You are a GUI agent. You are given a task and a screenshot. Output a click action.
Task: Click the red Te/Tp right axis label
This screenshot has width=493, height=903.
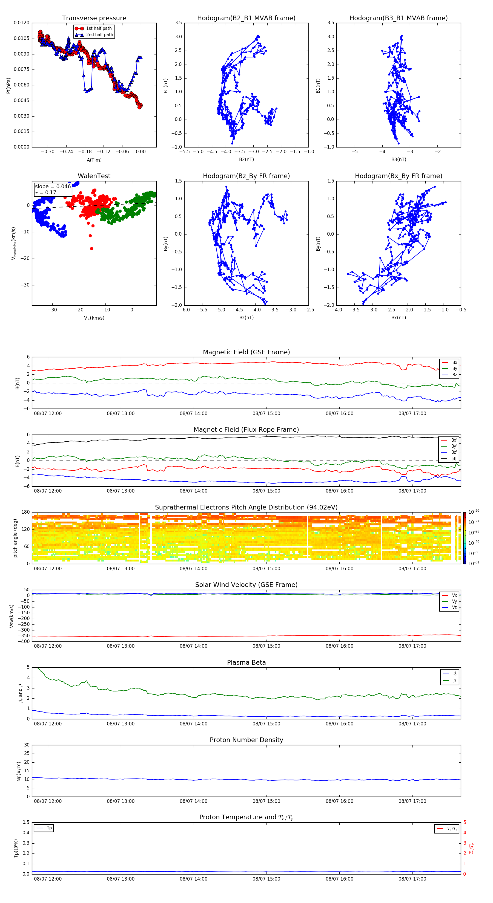coord(471,849)
